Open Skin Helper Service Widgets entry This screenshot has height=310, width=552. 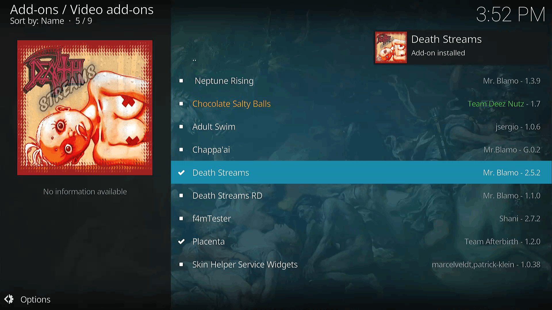(x=361, y=264)
